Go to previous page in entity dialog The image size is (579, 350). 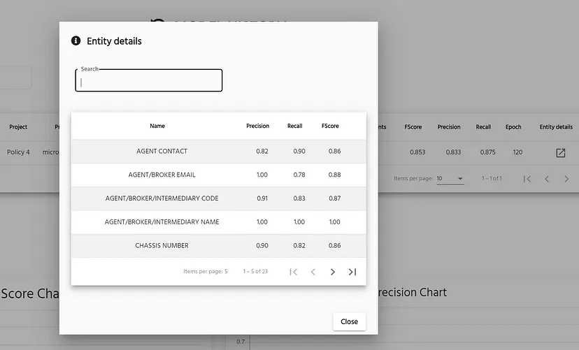(313, 272)
